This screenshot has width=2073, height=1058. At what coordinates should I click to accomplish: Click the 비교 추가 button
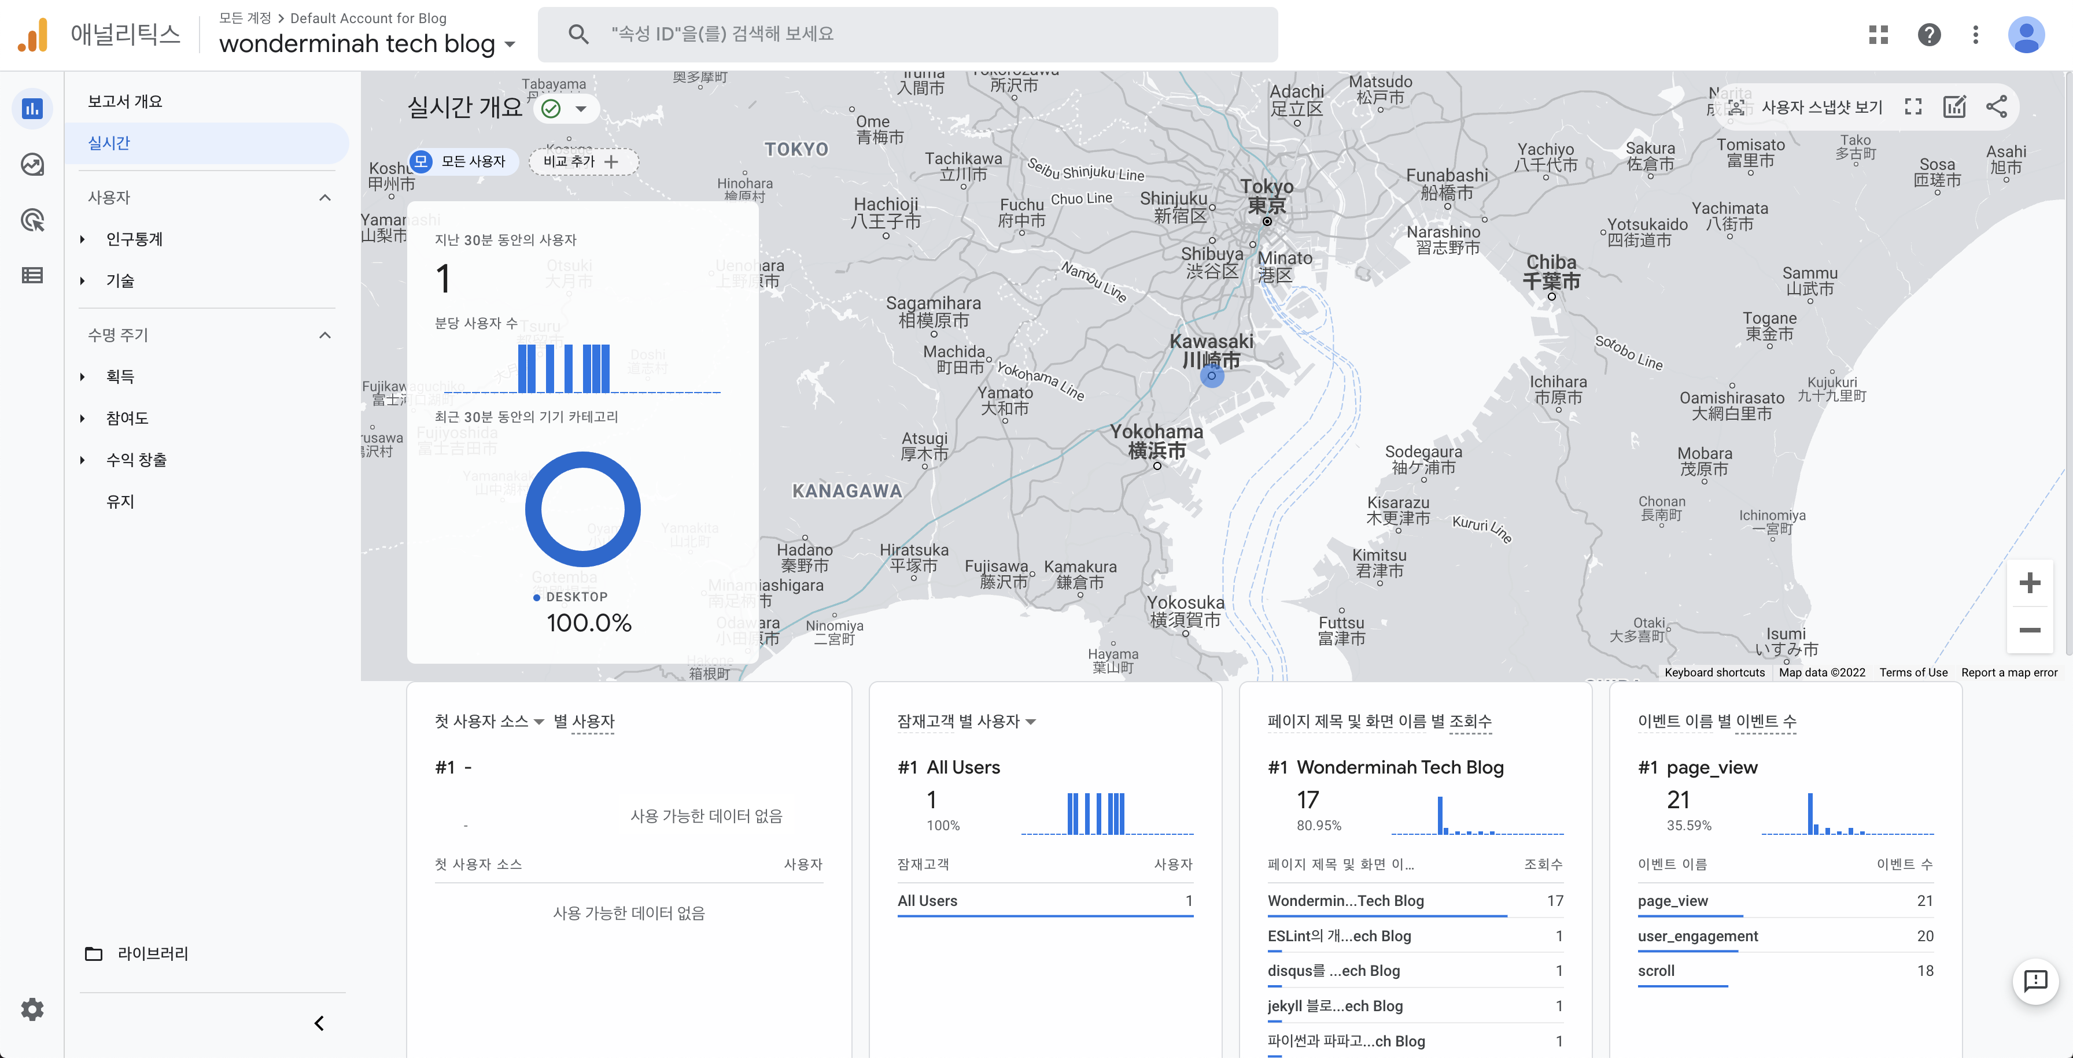[582, 161]
